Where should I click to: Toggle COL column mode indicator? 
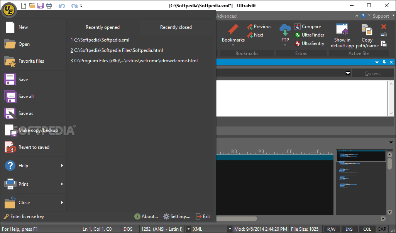click(x=367, y=229)
